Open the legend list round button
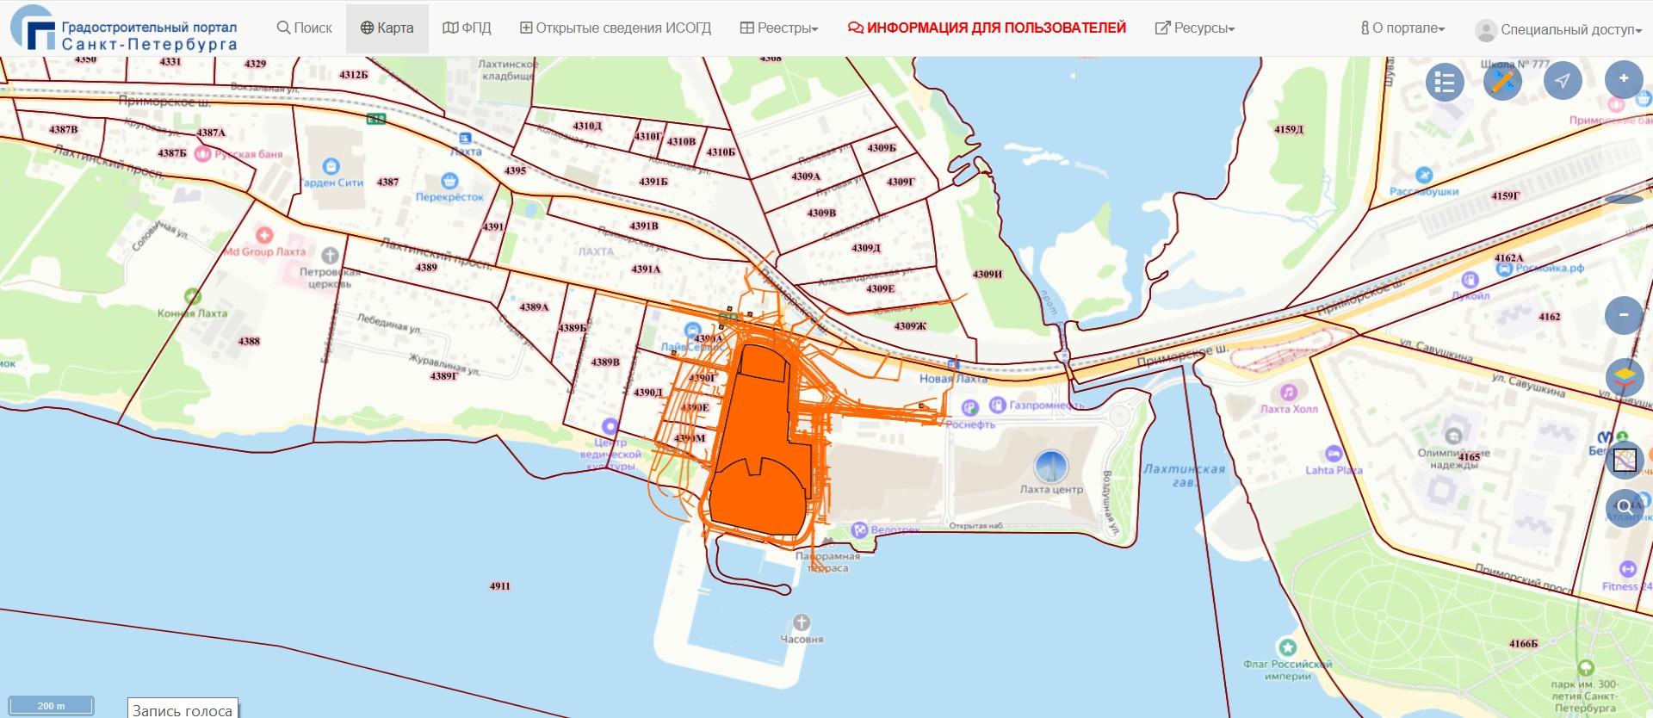Viewport: 1653px width, 718px height. tap(1445, 83)
